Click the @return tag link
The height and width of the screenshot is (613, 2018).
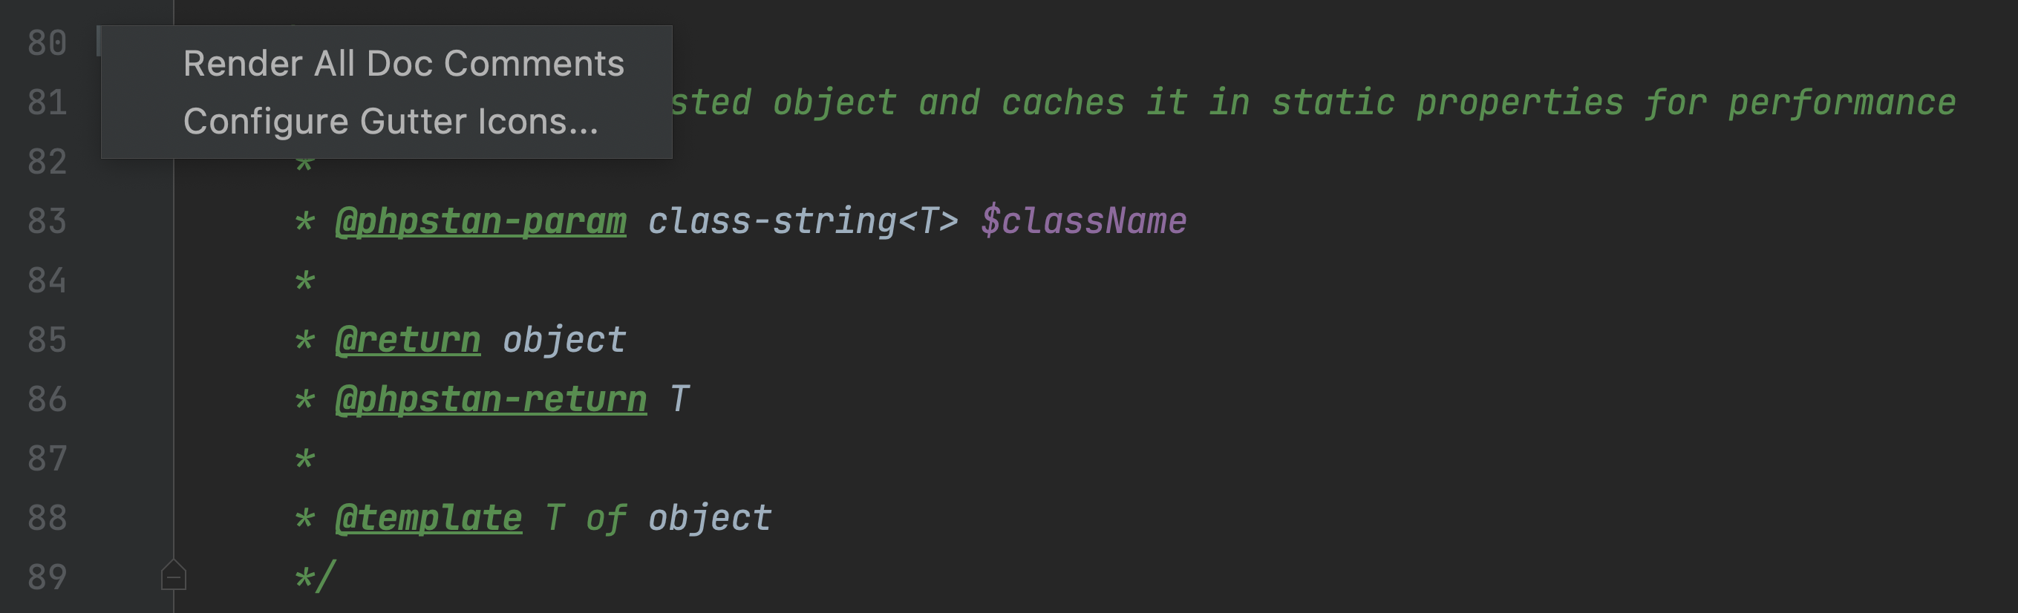click(x=408, y=340)
